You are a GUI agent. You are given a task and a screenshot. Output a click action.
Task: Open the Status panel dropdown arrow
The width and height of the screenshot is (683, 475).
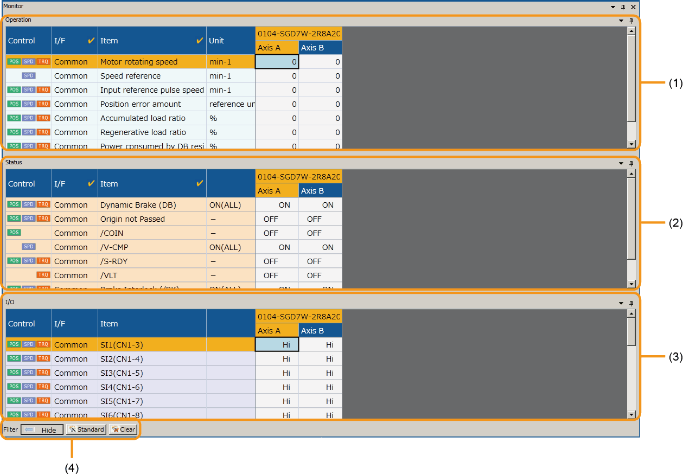[621, 163]
